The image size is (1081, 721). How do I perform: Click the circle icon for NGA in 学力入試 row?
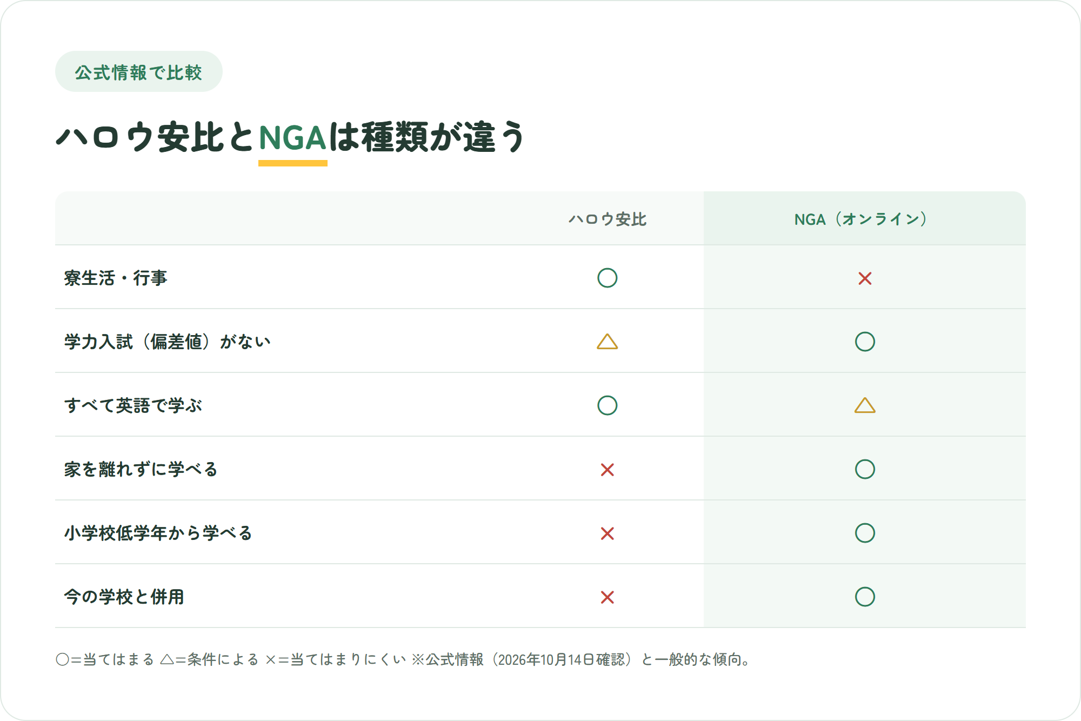[865, 342]
